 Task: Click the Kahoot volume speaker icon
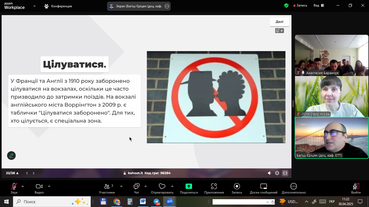(x=269, y=173)
